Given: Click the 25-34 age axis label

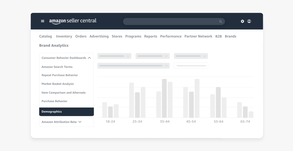Looking at the screenshot, I should click(x=137, y=122).
